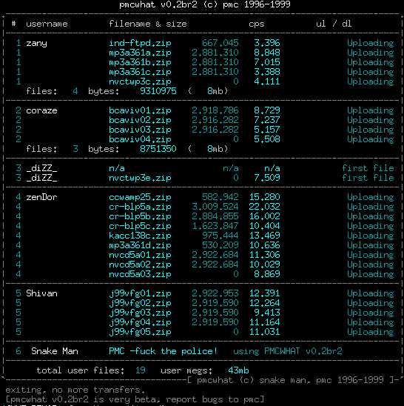The image size is (404, 406).
Task: Click size value 1.623.847
Action: click(x=215, y=226)
